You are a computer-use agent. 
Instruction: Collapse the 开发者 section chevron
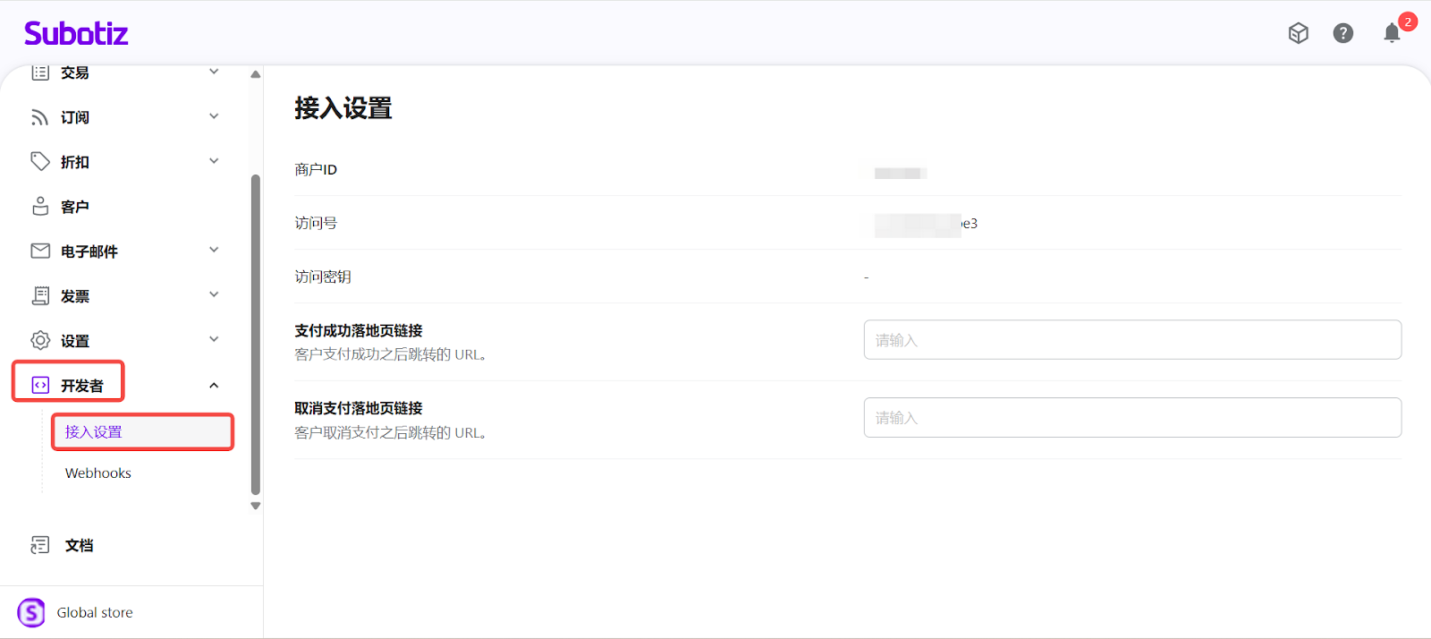click(x=214, y=386)
